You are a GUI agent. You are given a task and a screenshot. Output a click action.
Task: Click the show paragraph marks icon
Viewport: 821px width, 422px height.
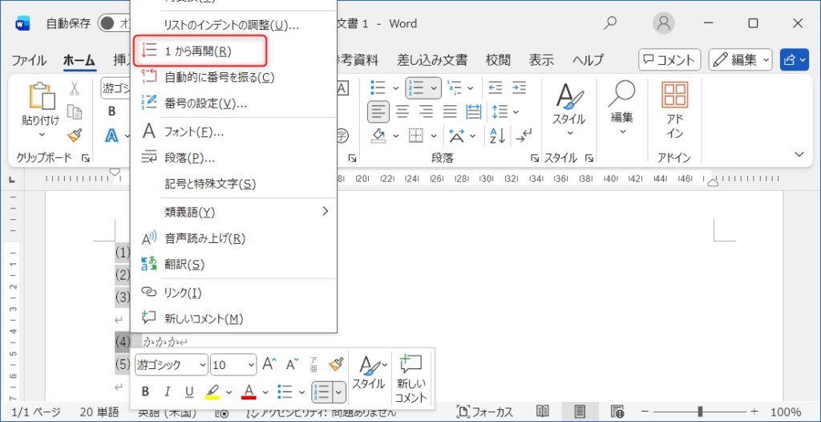tap(524, 135)
